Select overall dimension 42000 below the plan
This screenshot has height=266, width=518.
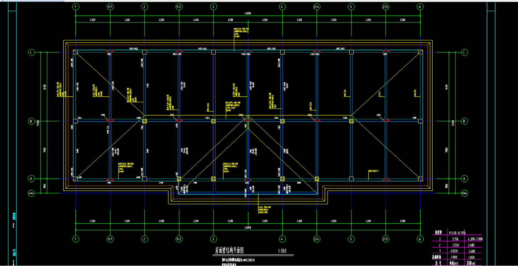coord(247,227)
